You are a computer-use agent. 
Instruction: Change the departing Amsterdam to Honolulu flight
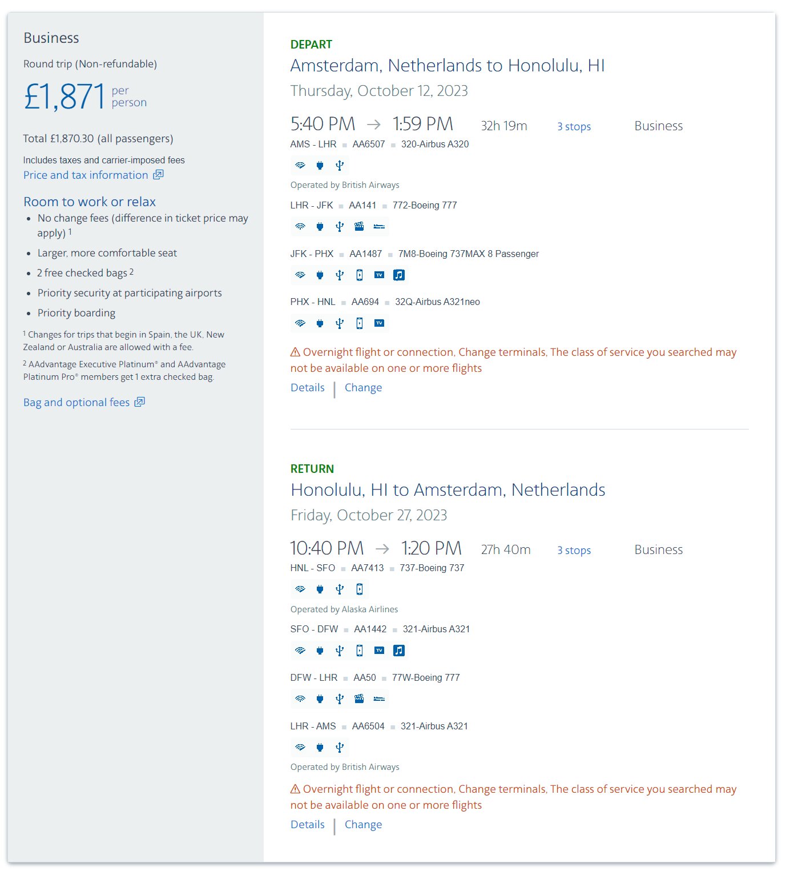[364, 388]
